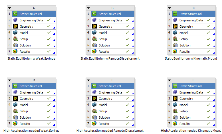
Task: Select Static Structural title cell in system A
Action: click(34, 14)
